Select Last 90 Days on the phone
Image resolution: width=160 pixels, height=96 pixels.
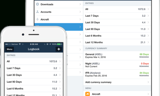[x=34, y=82]
